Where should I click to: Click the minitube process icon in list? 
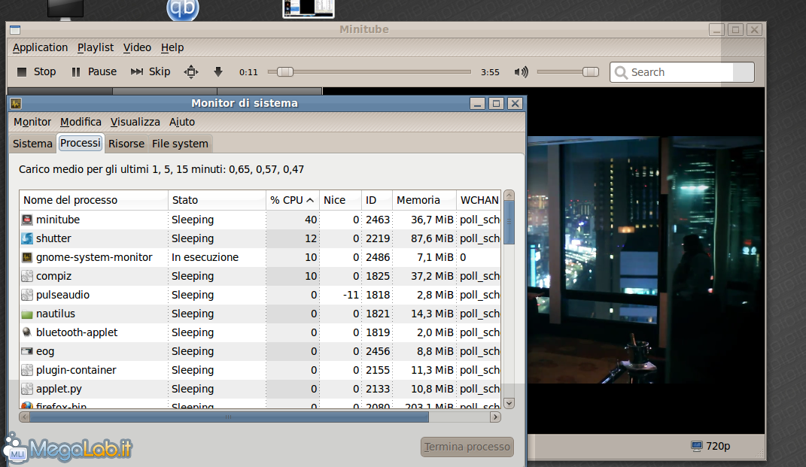(x=27, y=220)
